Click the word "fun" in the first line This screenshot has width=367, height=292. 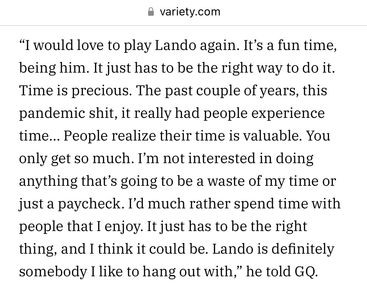(289, 45)
